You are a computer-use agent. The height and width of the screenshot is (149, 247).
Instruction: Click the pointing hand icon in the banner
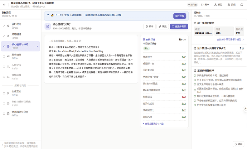tap(53, 15)
